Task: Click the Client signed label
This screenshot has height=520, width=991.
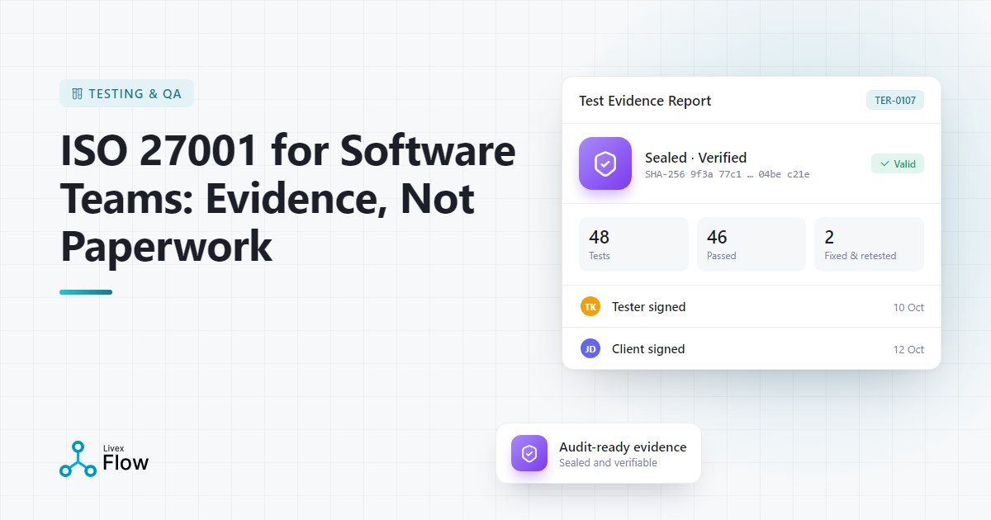Action: click(x=648, y=349)
